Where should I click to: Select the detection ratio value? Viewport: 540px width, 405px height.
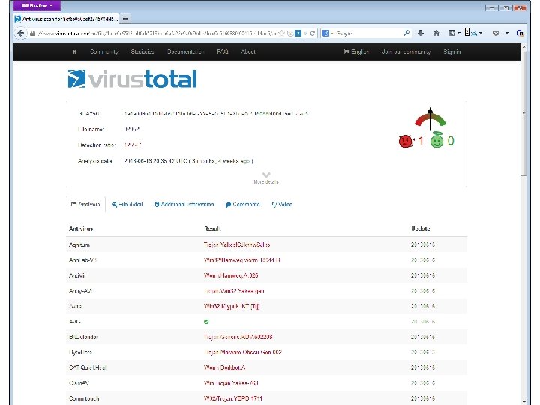pos(133,145)
